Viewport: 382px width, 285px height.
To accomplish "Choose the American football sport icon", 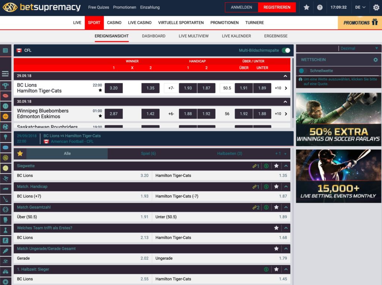I will point(5,96).
